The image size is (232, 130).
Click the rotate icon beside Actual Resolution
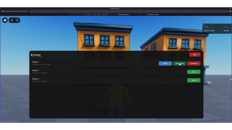[139, 15]
